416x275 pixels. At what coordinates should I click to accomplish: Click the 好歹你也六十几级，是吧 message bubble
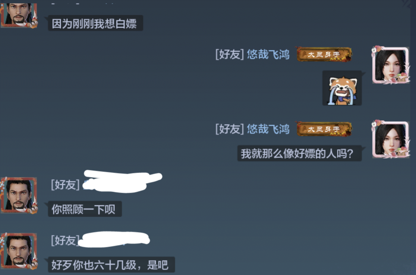point(111,265)
